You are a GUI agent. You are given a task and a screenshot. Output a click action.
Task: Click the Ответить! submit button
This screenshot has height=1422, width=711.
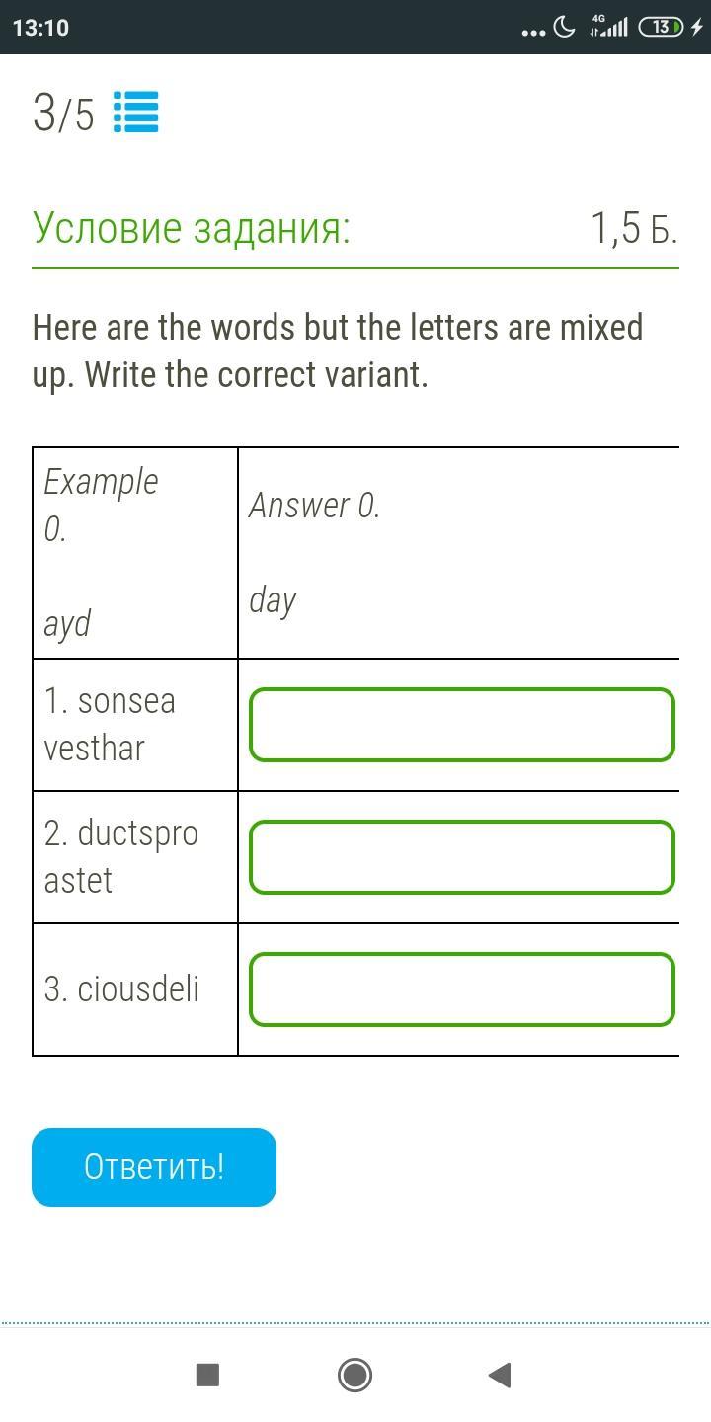point(154,1167)
